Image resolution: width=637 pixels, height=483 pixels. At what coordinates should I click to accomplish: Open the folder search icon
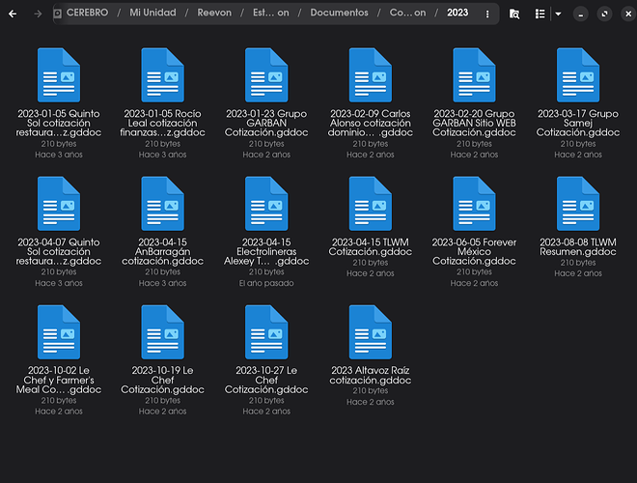[514, 14]
